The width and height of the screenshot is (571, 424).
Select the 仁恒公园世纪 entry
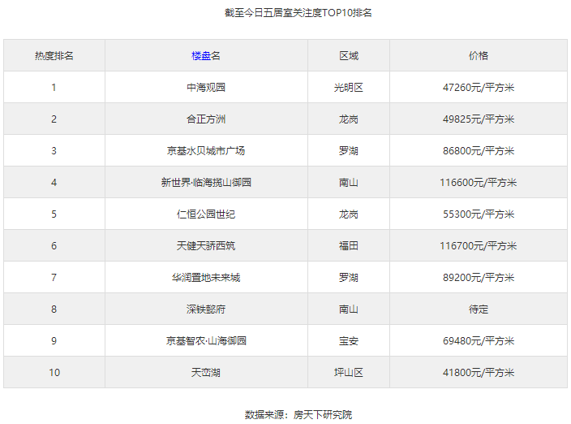(206, 214)
